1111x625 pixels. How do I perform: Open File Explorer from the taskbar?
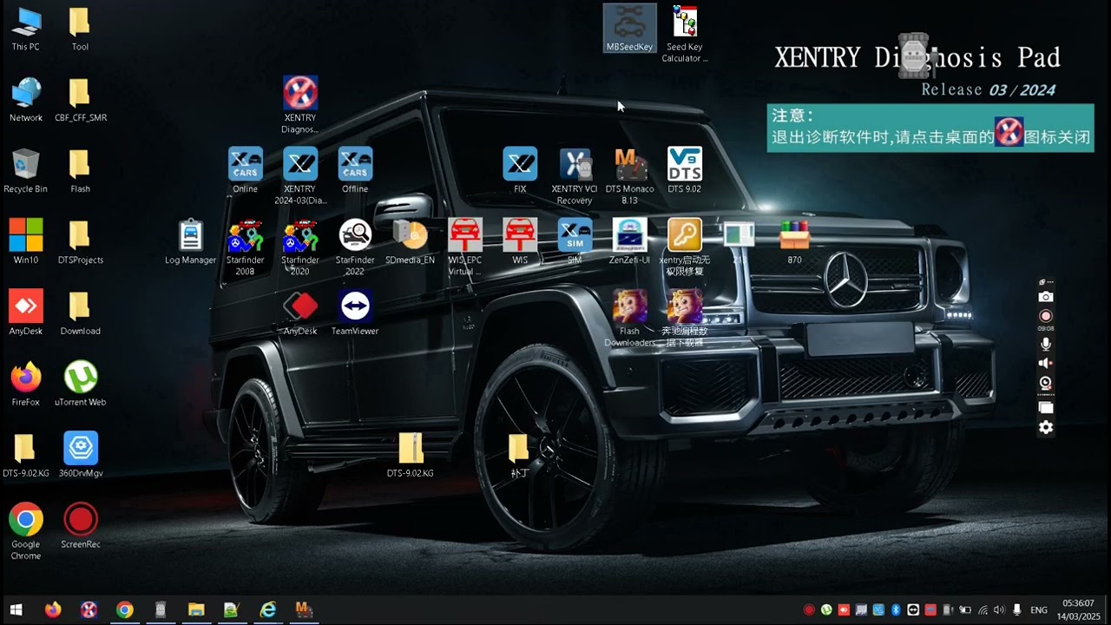point(196,610)
